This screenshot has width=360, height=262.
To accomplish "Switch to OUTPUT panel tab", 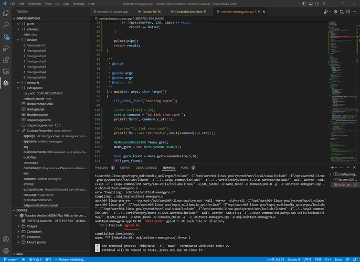I will (x=125, y=168).
